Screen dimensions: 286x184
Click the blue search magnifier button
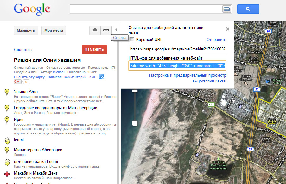click(248, 9)
